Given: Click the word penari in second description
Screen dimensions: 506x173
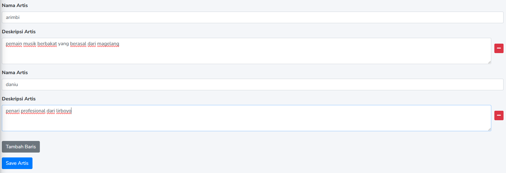Looking at the screenshot, I should pos(13,111).
